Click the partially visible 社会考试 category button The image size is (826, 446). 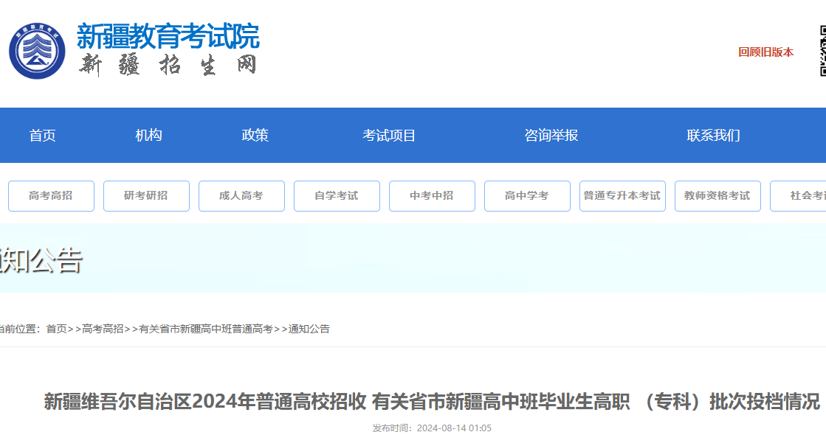pyautogui.click(x=798, y=196)
